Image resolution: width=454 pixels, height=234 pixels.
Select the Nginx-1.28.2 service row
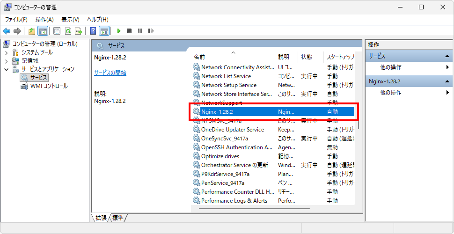(273, 112)
